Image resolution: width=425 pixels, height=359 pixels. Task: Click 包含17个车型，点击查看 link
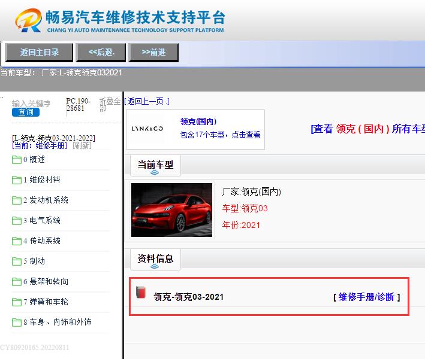(220, 135)
